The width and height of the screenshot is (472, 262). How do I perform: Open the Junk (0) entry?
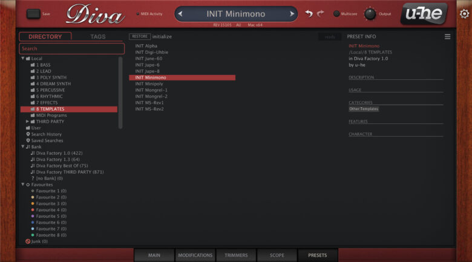coord(37,241)
